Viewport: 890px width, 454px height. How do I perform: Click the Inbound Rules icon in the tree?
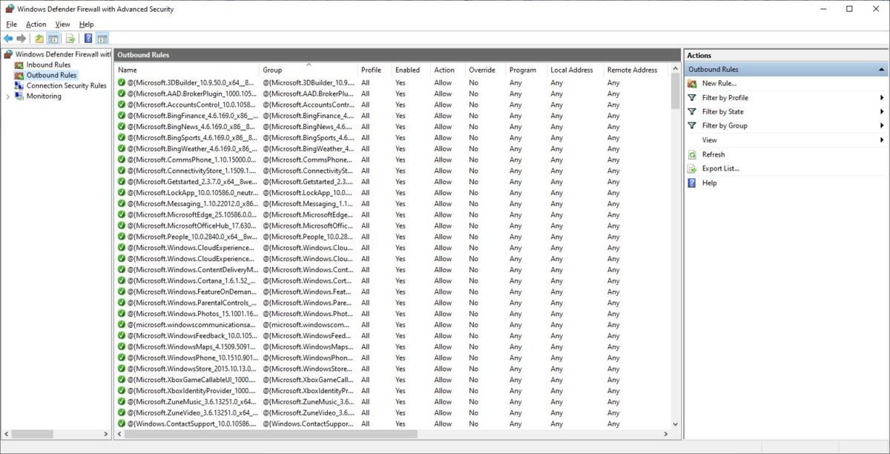pyautogui.click(x=19, y=65)
